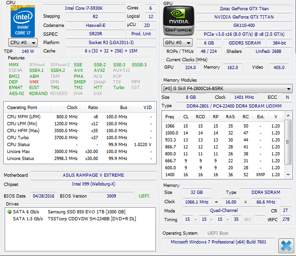Viewport: 296px width, 256px height.
Task: Click the memory table scroll-down arrow
Action: tap(288, 175)
